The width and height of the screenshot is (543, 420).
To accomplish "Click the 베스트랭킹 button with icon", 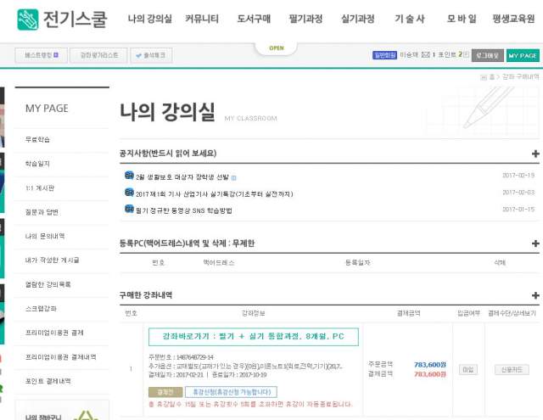I will click(42, 55).
